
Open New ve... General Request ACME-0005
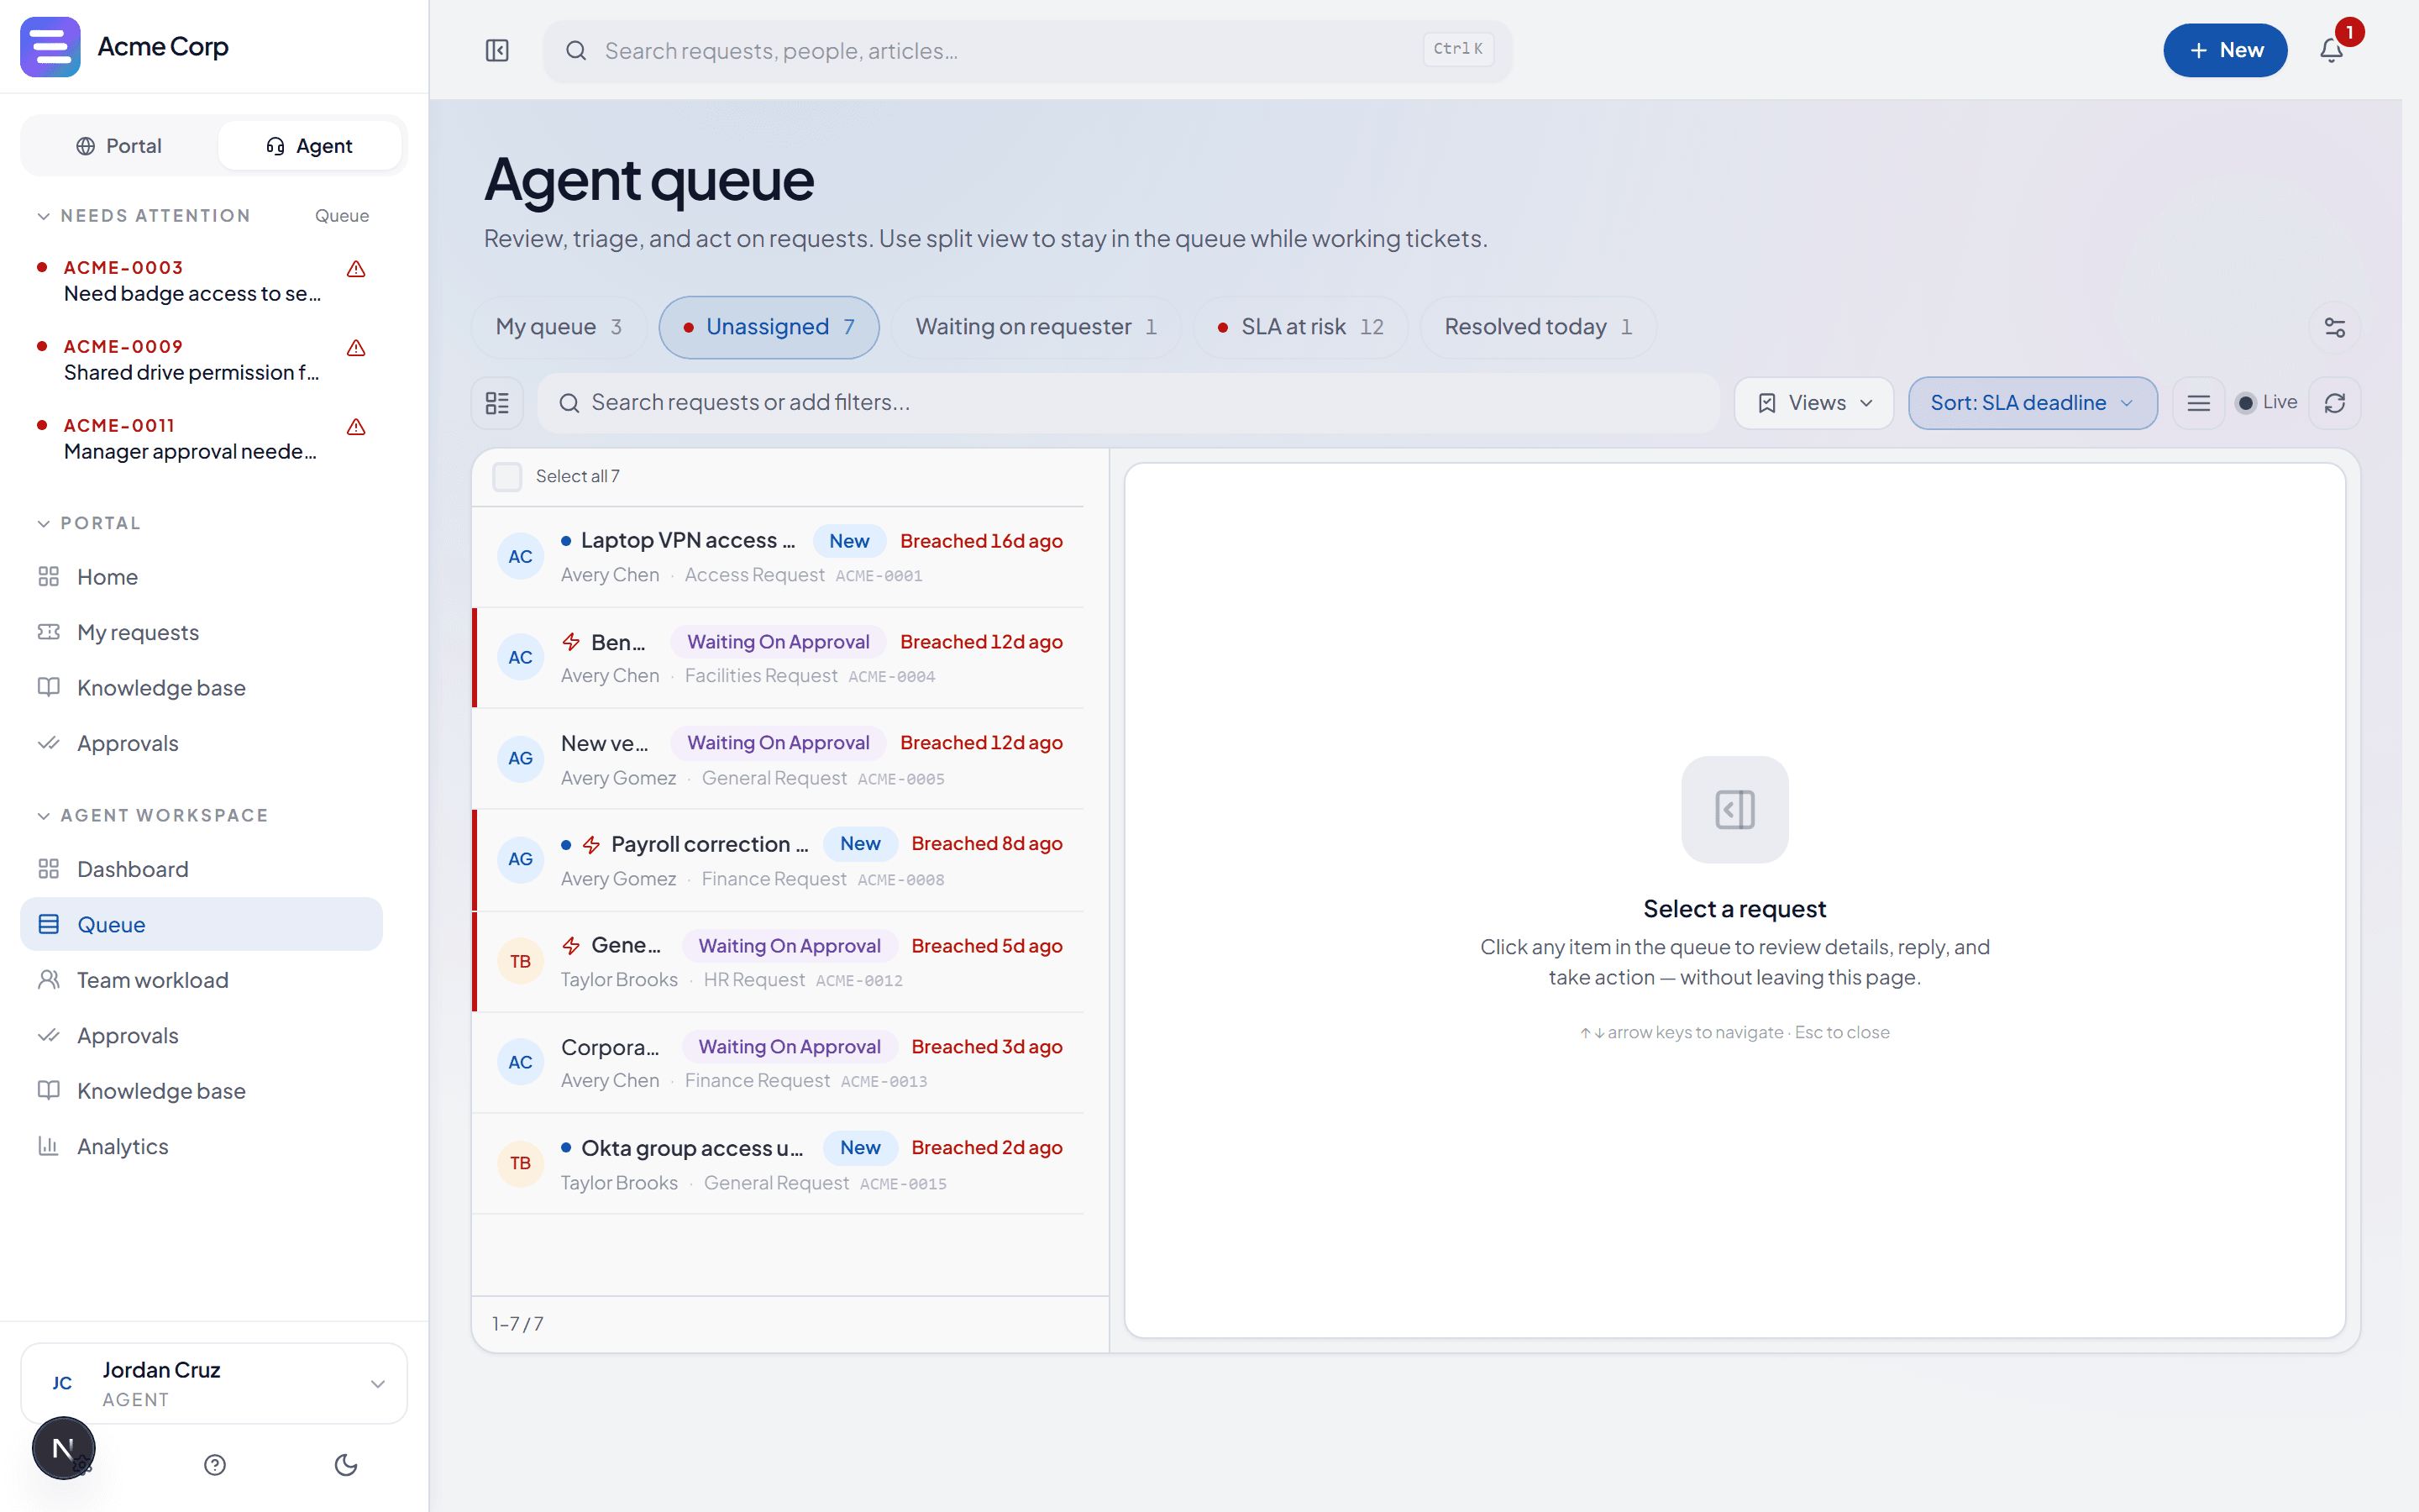(x=779, y=759)
